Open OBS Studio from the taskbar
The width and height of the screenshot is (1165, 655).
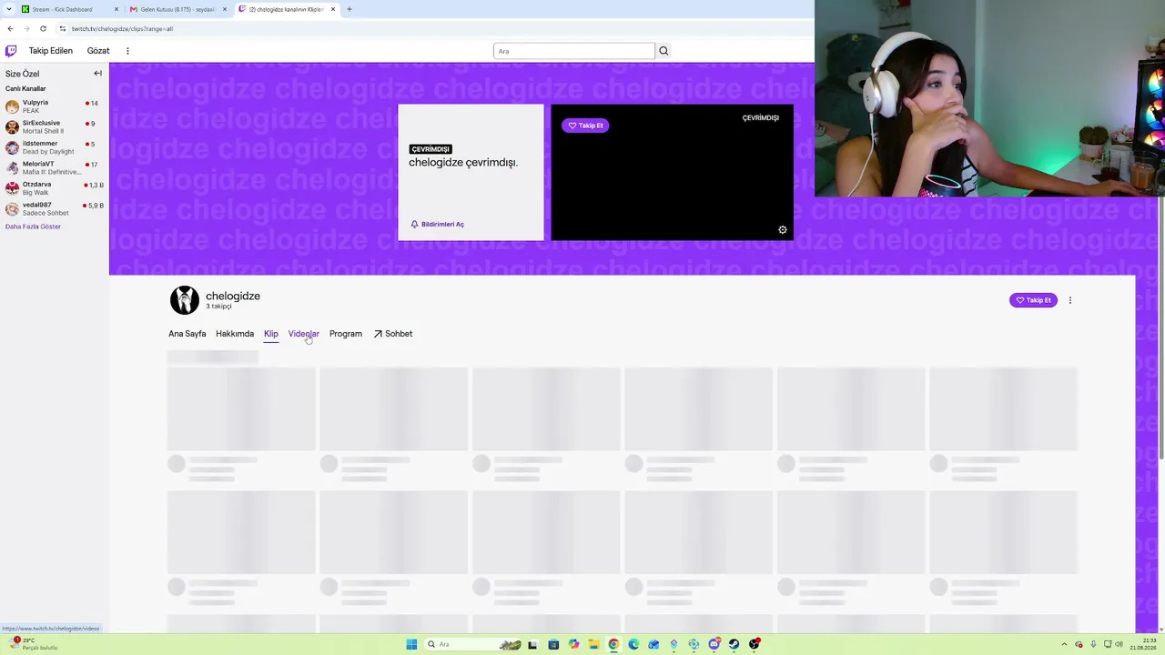point(754,644)
